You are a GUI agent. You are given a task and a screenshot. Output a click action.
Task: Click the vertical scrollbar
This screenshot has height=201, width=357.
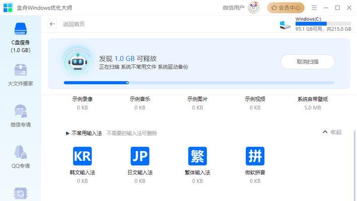(354, 165)
